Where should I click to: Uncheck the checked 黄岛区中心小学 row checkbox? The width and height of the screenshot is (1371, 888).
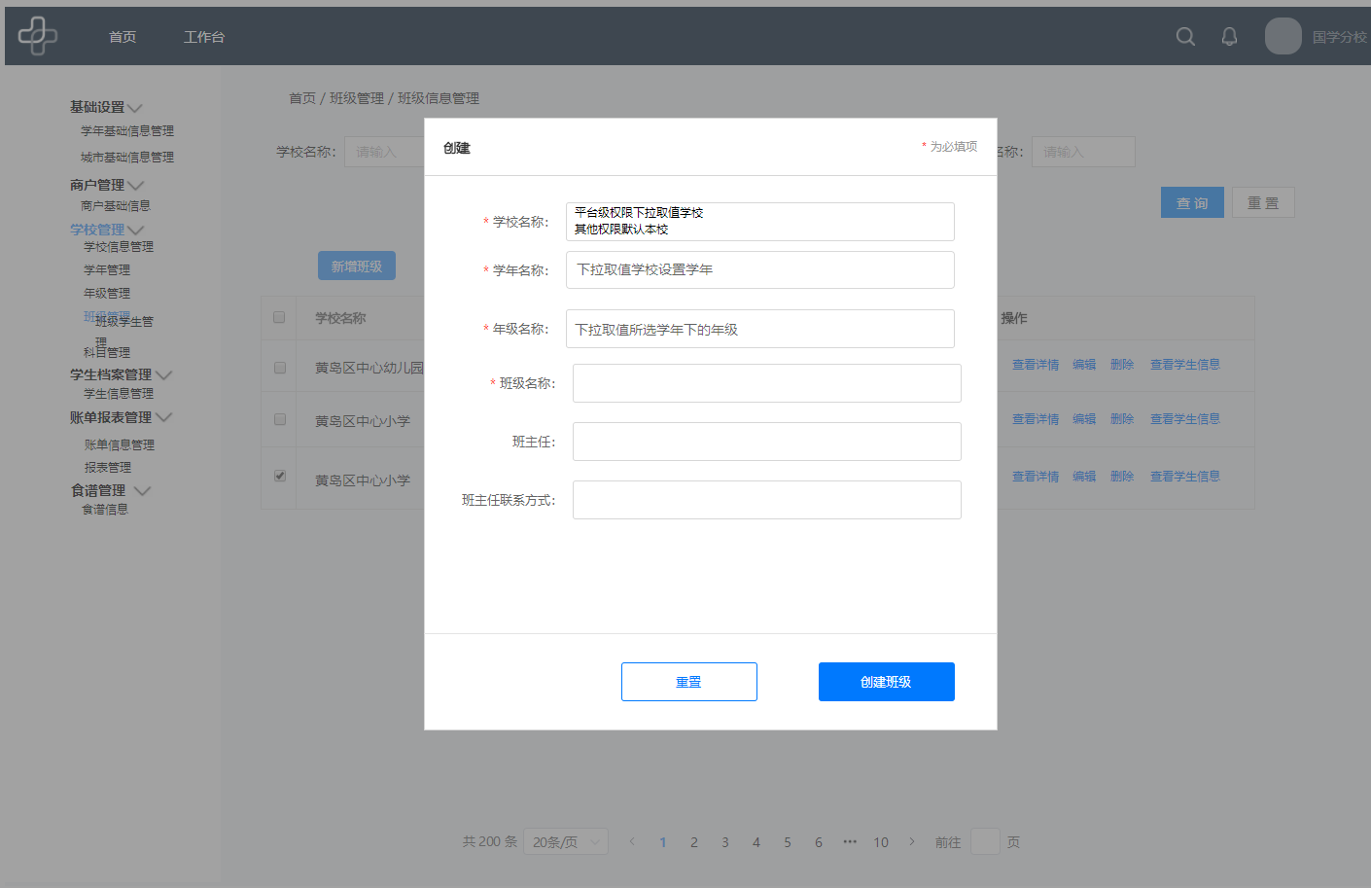[x=280, y=476]
